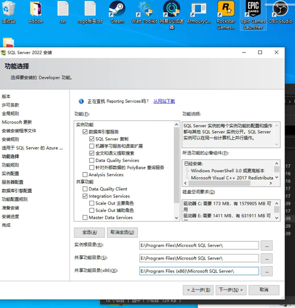Click the feature list scroll-up arrow
Screen dimensions: 295x308
176,125
